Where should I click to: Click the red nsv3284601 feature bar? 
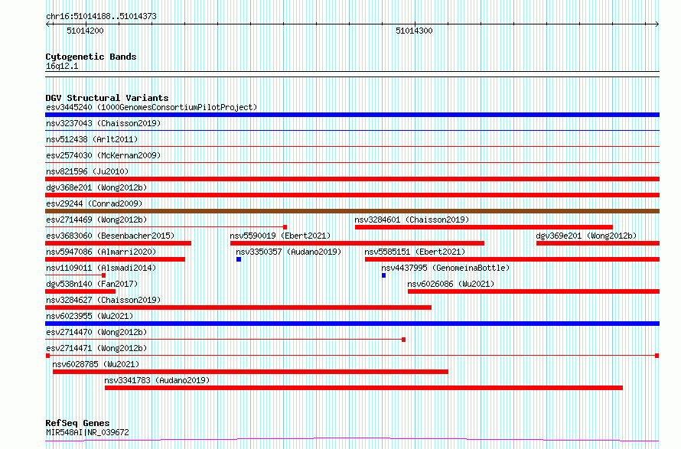484,227
